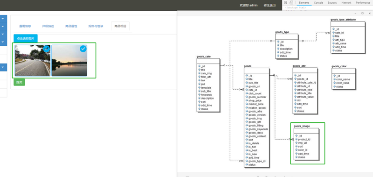Click the diamond icon beside is_hot

[247, 147]
